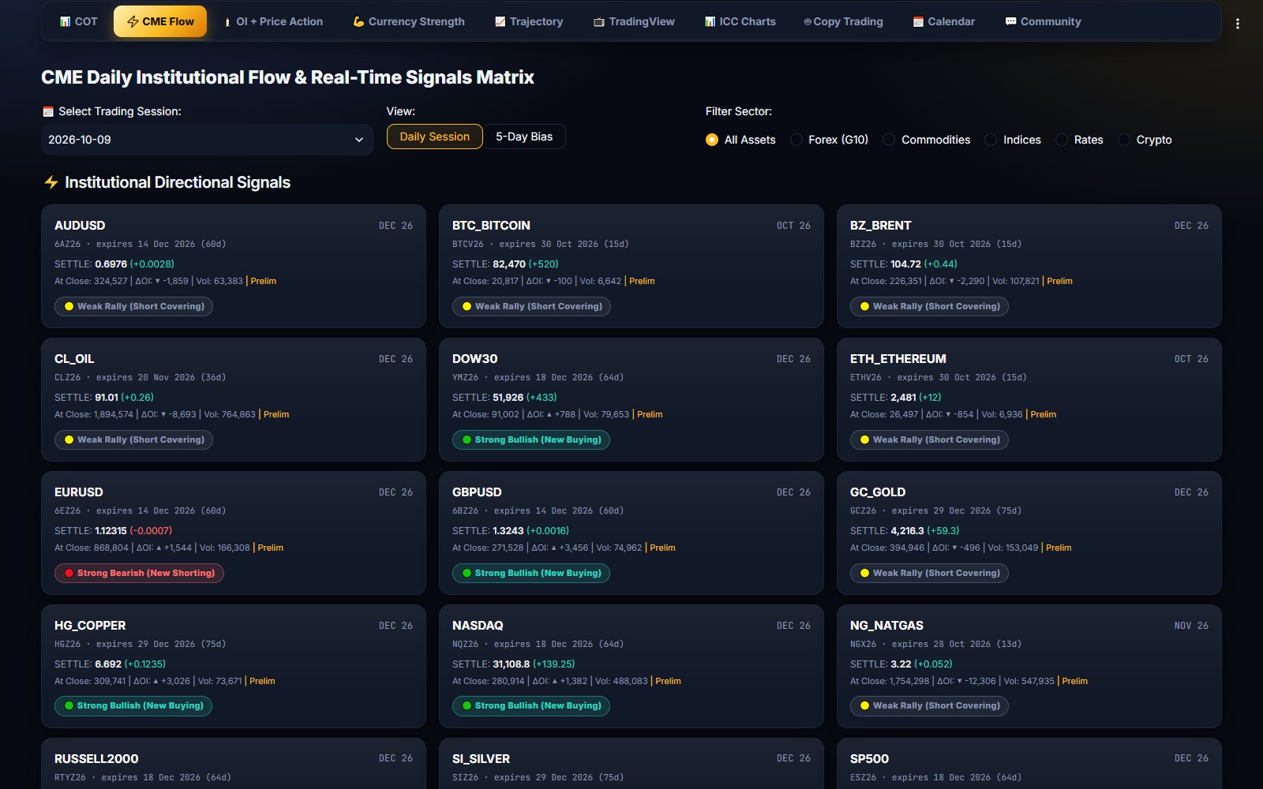Click the EURUSD Strong Bearish signal badge
Viewport: 1263px width, 789px height.
(x=139, y=573)
